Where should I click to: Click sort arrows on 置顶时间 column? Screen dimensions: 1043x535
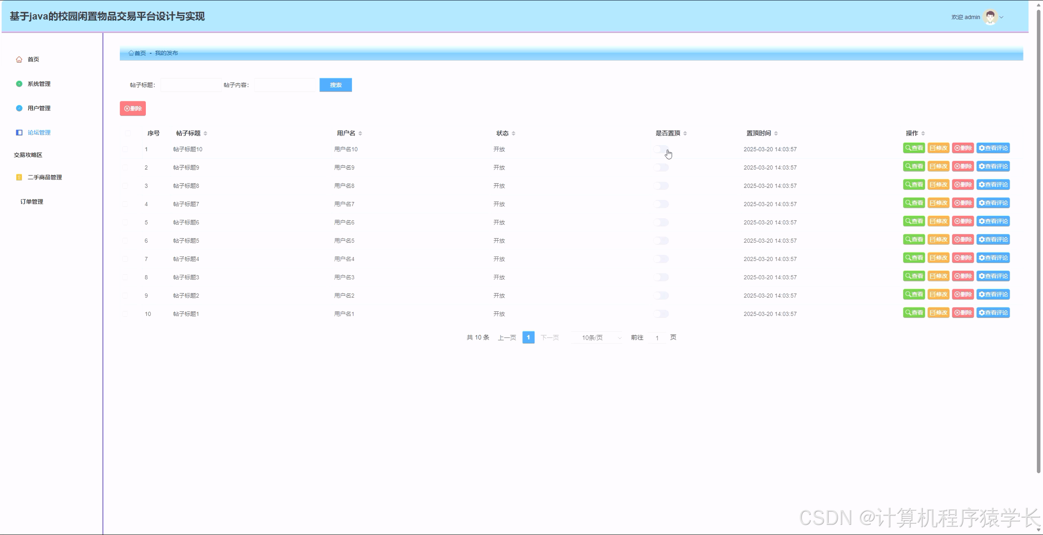(776, 133)
